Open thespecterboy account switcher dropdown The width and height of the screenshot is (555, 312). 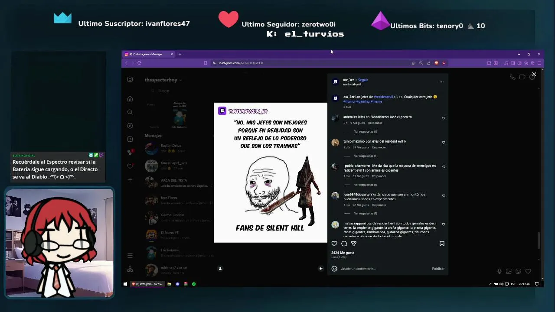[163, 80]
